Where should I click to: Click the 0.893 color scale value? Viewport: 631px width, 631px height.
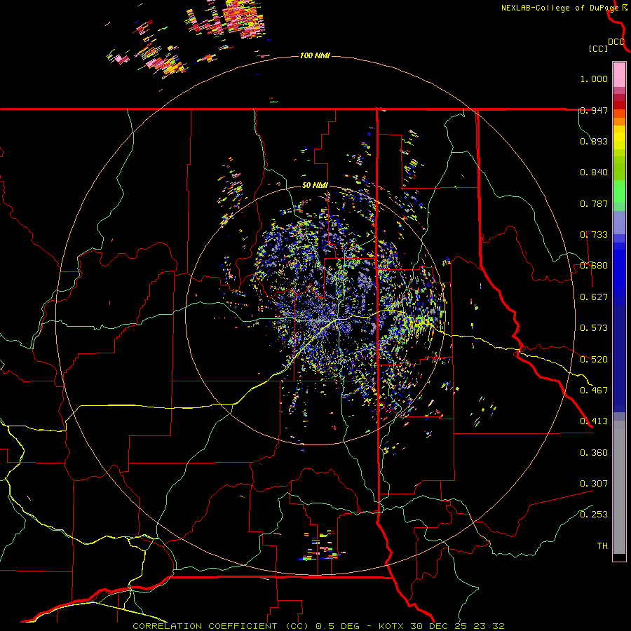point(594,141)
